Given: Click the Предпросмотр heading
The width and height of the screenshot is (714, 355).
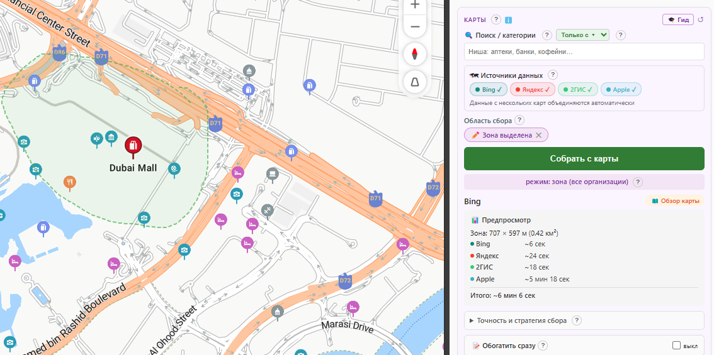Looking at the screenshot, I should pos(506,220).
